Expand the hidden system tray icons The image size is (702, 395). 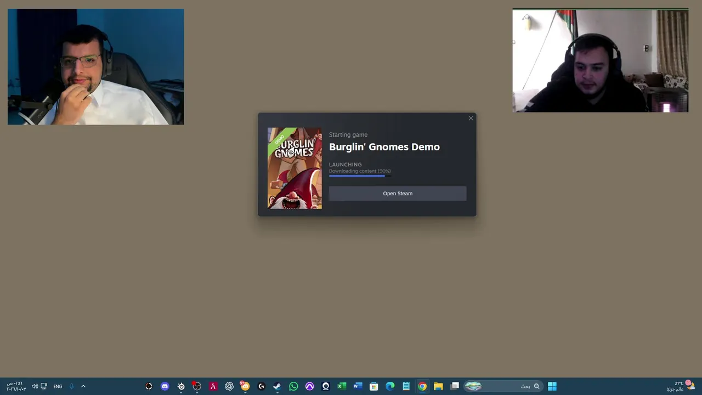tap(83, 386)
